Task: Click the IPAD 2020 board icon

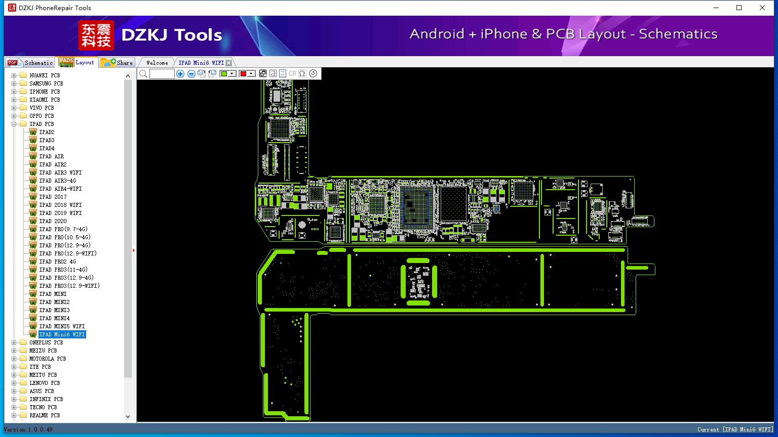Action: click(x=33, y=221)
